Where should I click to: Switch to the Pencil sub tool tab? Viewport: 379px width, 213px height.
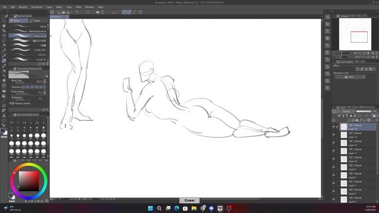point(18,21)
